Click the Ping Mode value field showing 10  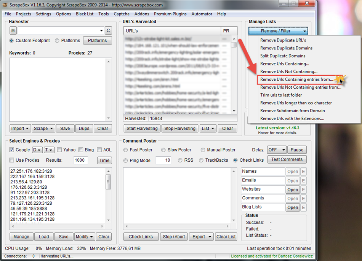tap(163, 160)
